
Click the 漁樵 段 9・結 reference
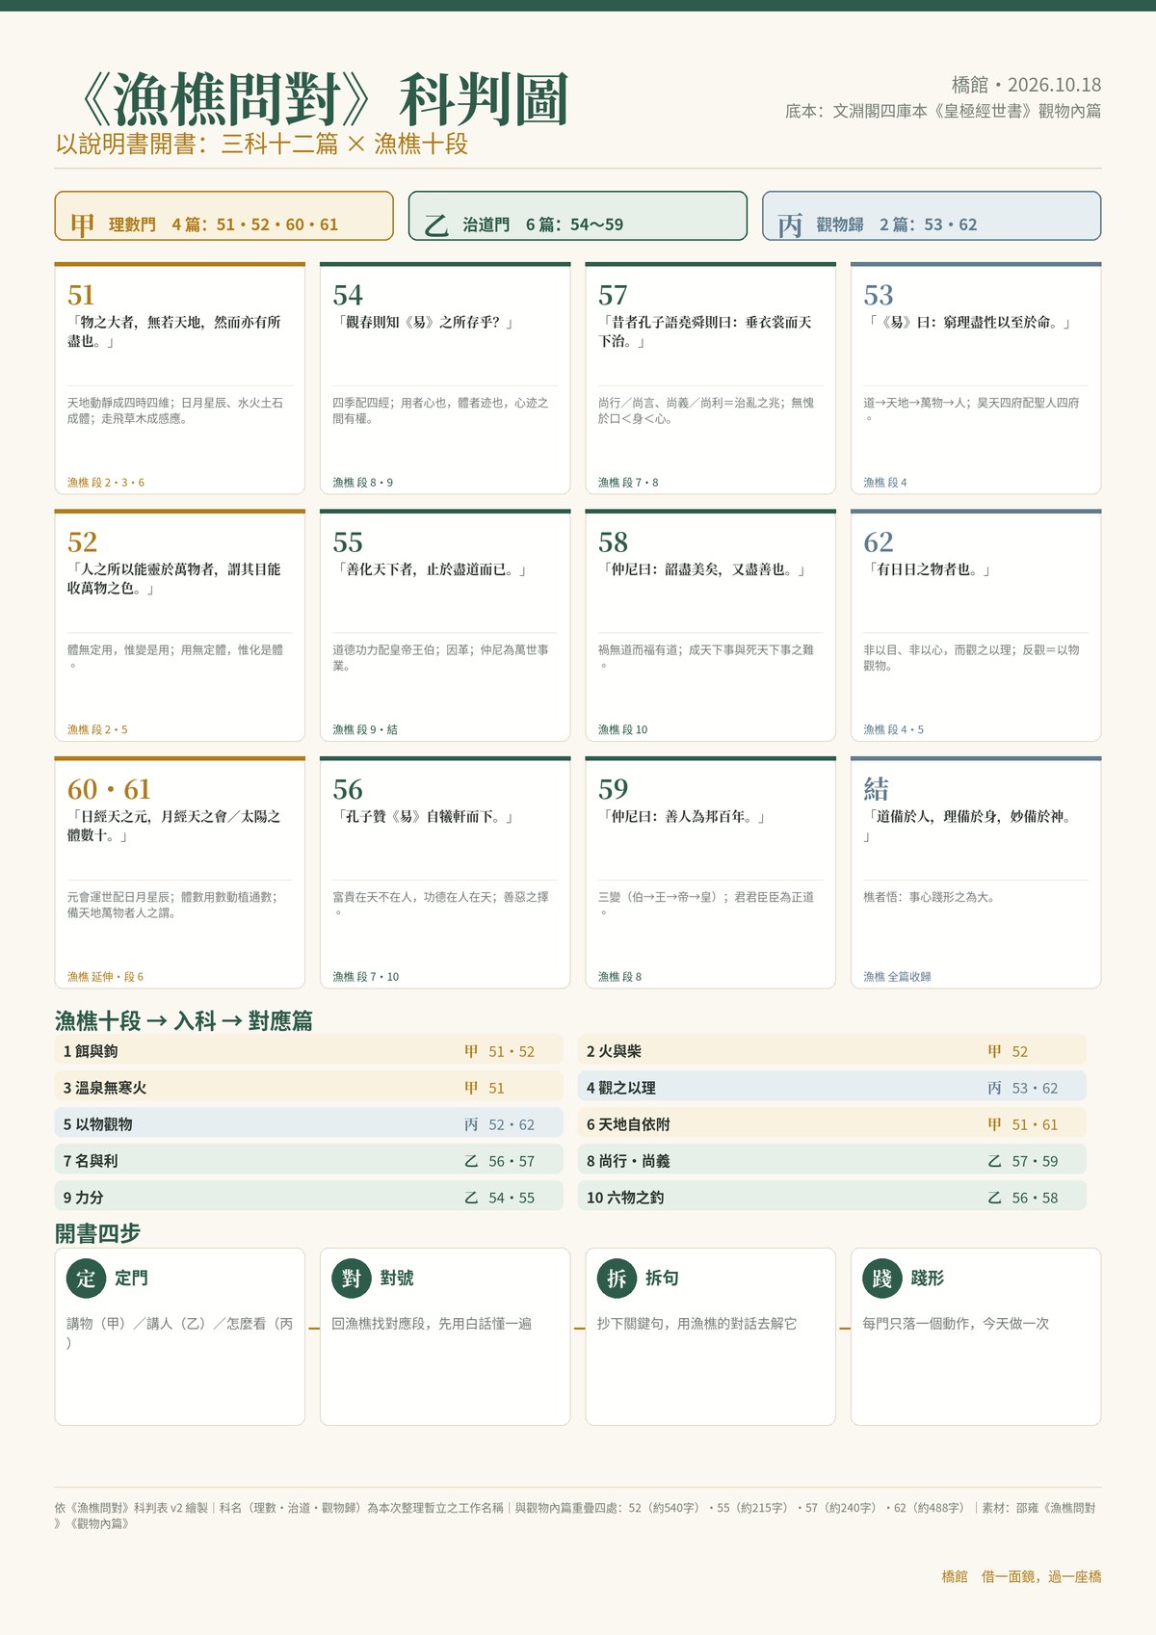tap(365, 730)
